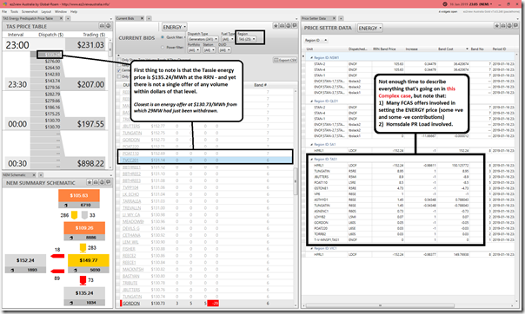Open the Region TAS dropdown

click(247, 39)
